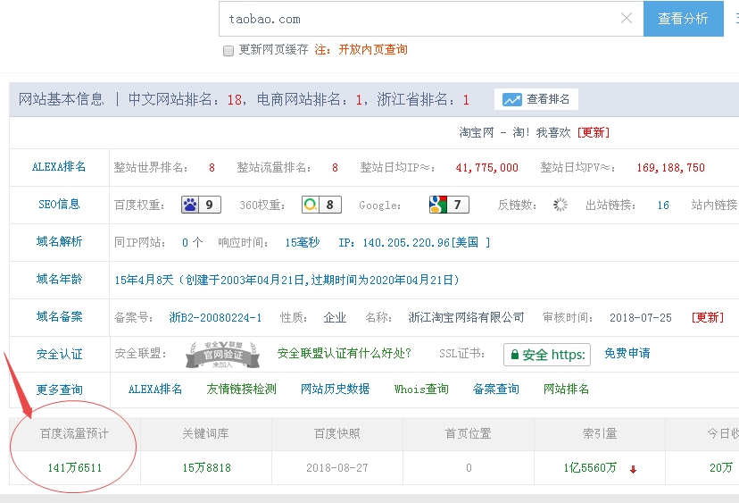Click the 域名年龄 row label
739x503 pixels.
pos(60,279)
